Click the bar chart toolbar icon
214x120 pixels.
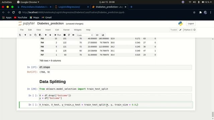click(103, 35)
